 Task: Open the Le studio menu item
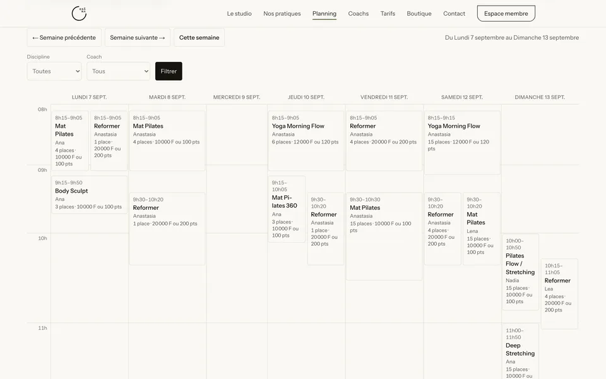click(239, 13)
